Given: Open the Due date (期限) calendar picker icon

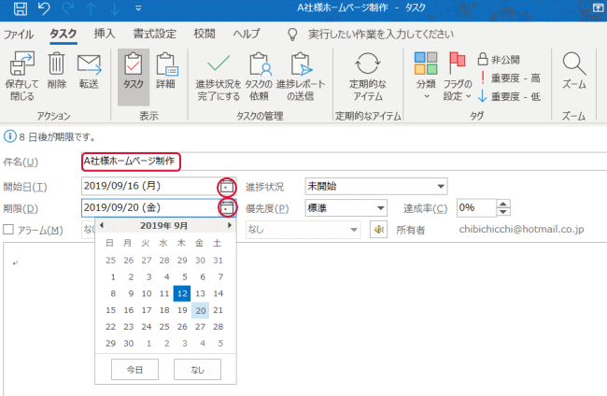Looking at the screenshot, I should pyautogui.click(x=227, y=208).
